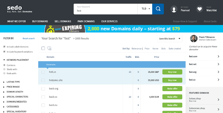Check the bald.co row checkbox
Viewport: 223px width, 113px height.
[43, 97]
